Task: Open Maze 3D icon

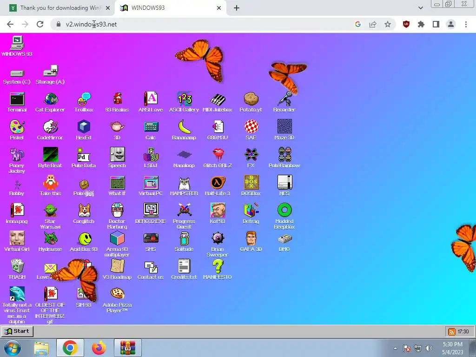Action: point(284,130)
